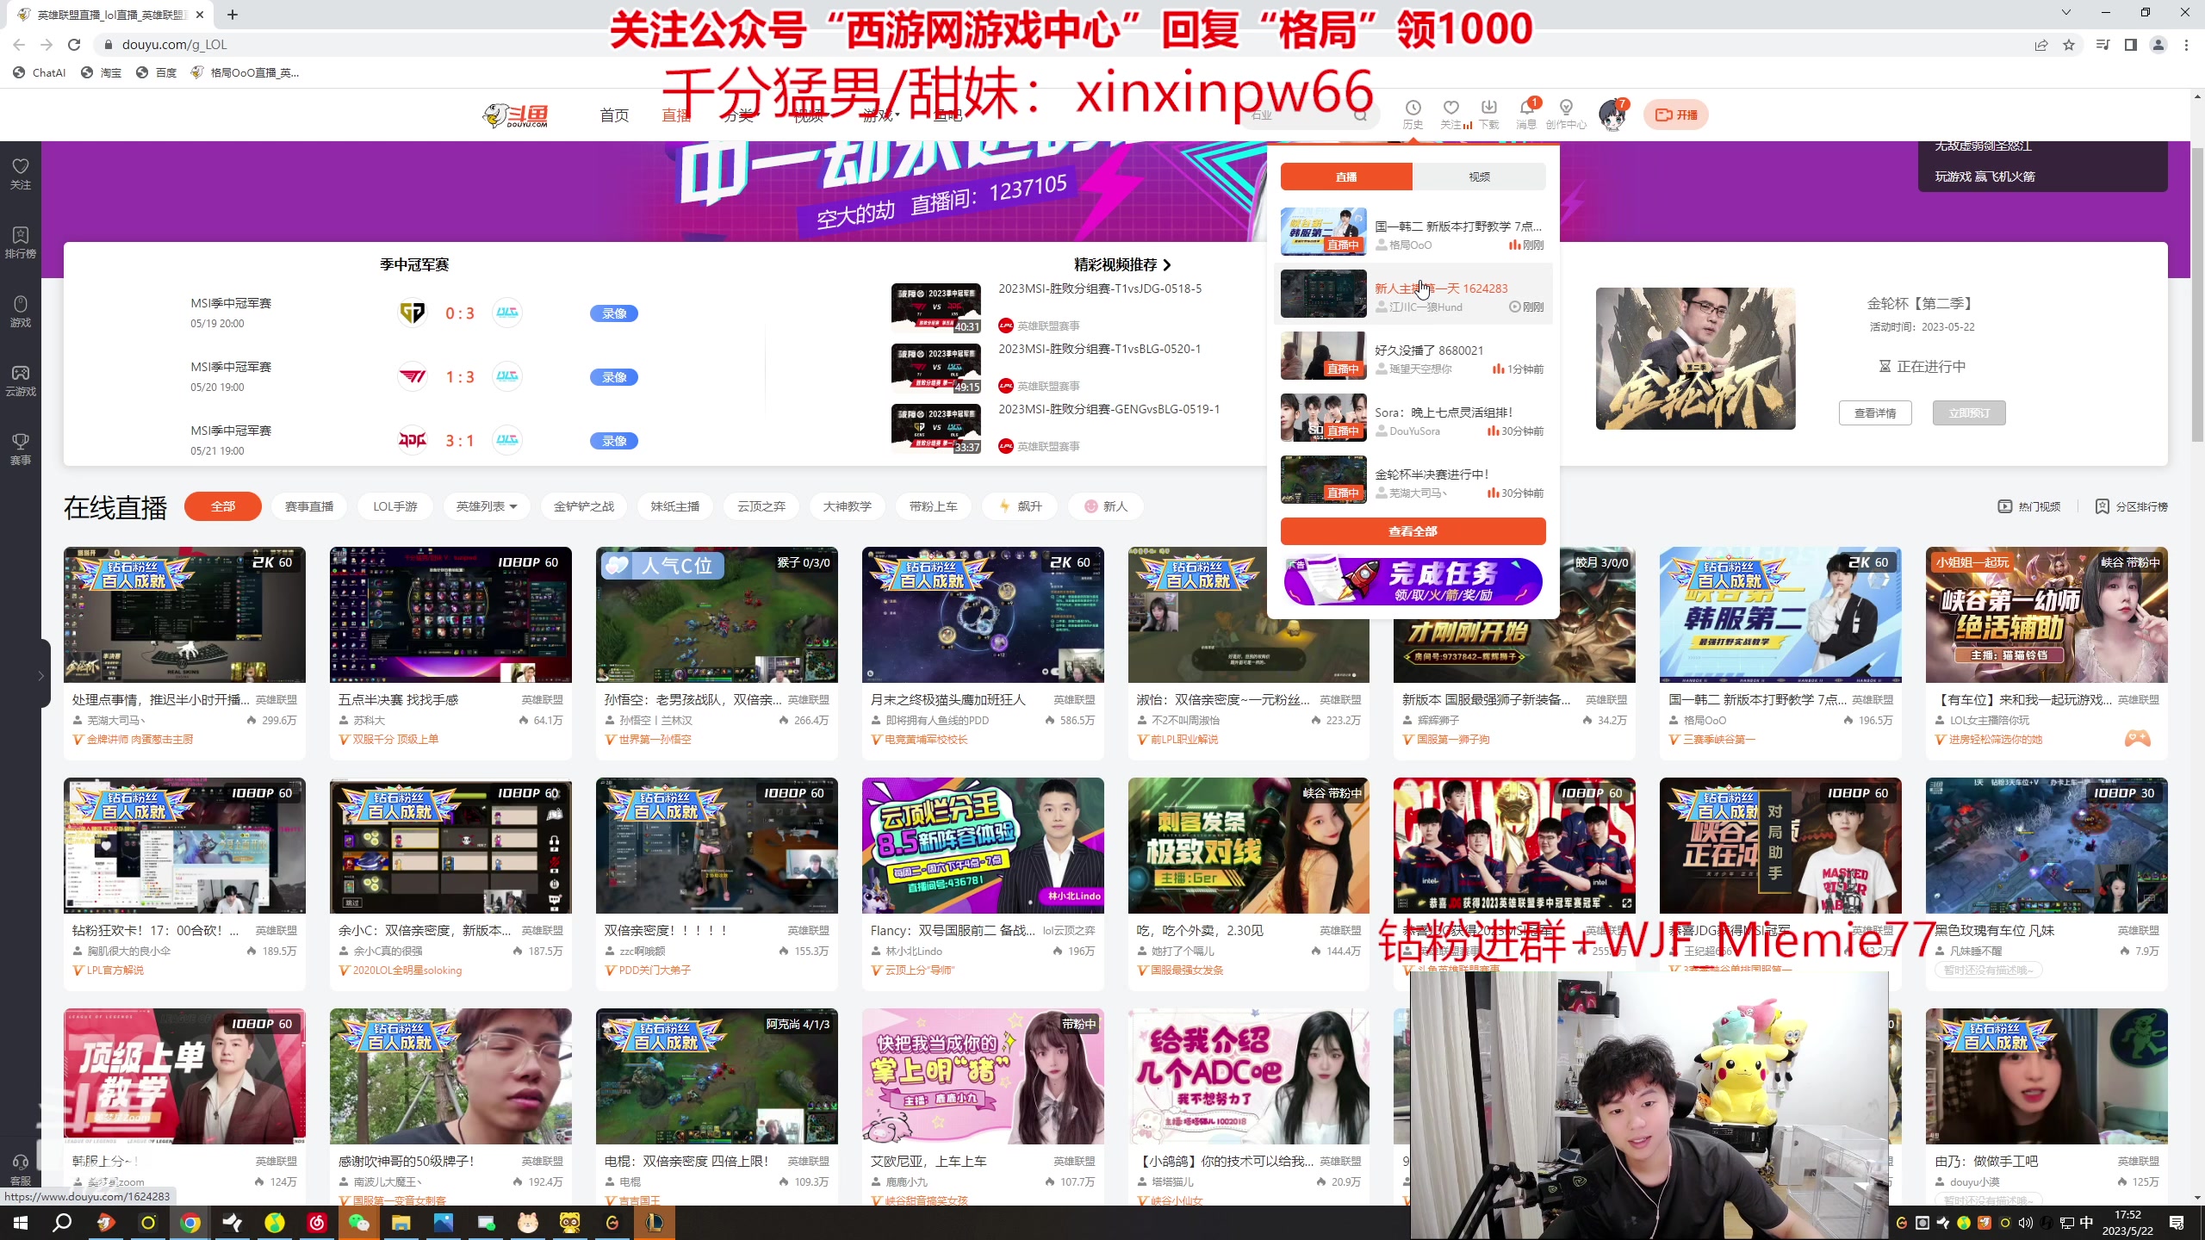Click 录像 for the 05/21 19:00 match
The width and height of the screenshot is (2205, 1240).
click(614, 441)
